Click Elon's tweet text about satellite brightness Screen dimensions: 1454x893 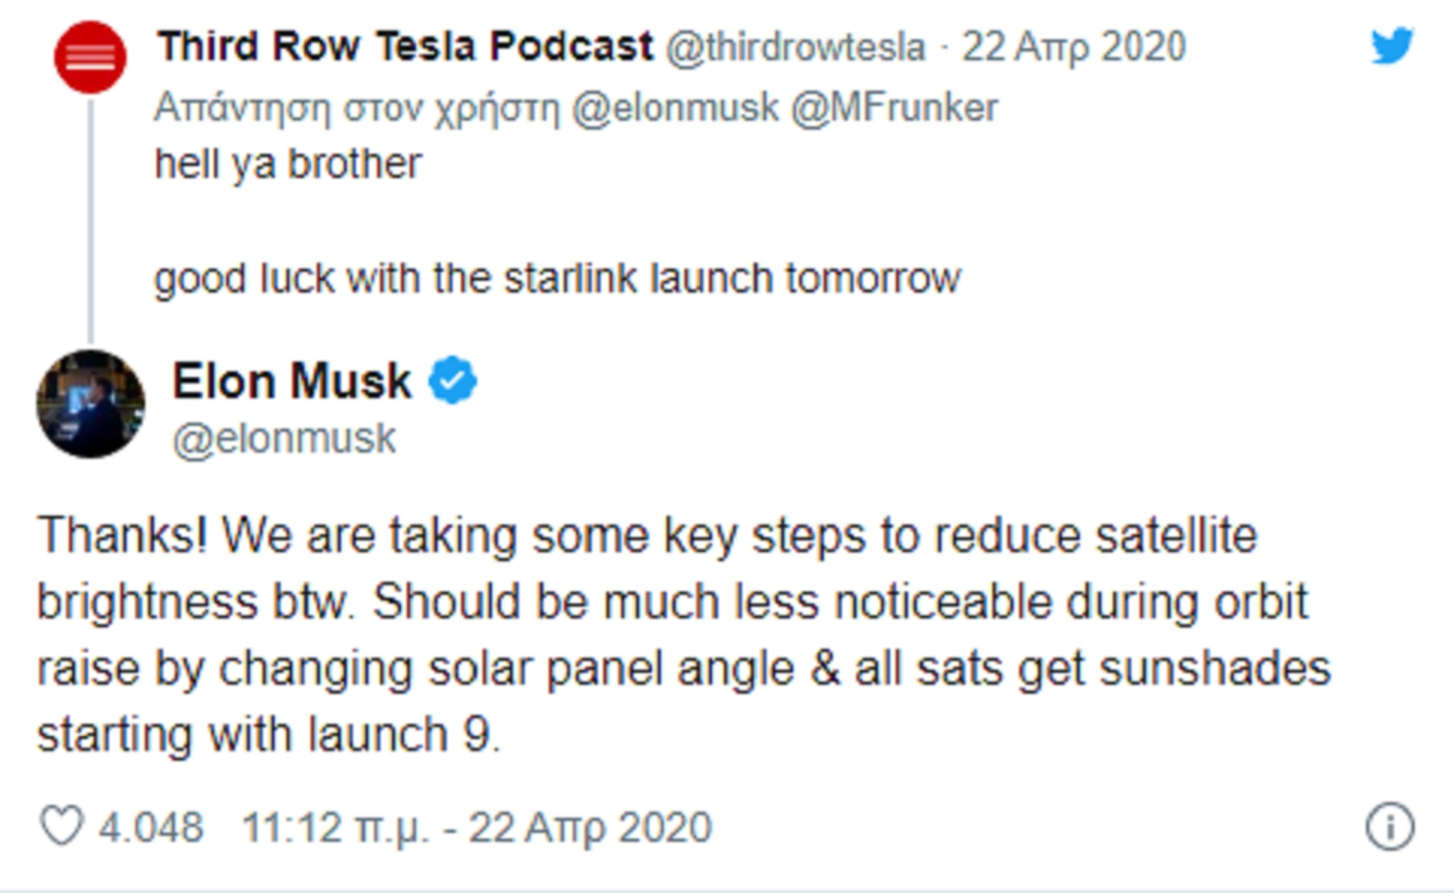point(684,634)
